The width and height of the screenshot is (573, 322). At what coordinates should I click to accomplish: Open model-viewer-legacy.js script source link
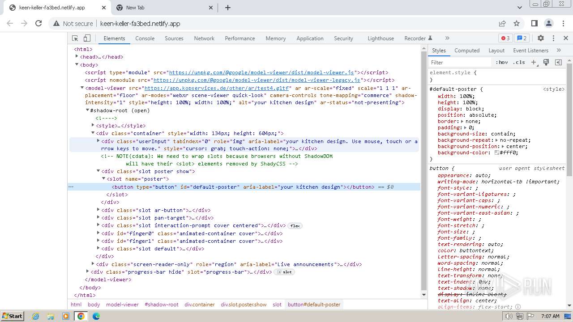click(x=257, y=80)
